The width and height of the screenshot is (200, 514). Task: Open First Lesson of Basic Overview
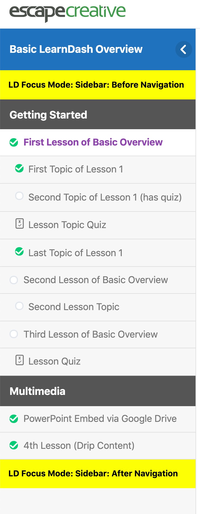[x=93, y=142]
